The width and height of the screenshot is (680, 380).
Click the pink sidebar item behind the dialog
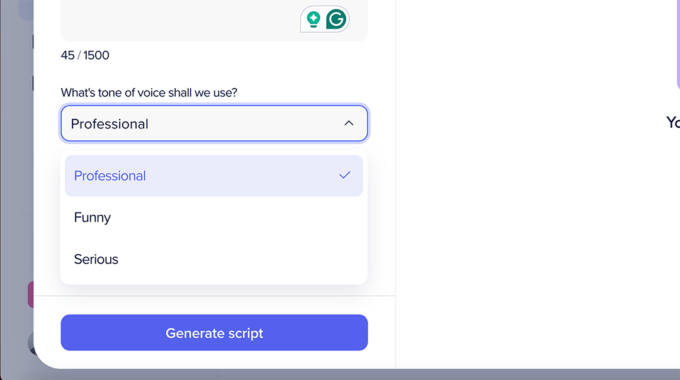click(30, 294)
